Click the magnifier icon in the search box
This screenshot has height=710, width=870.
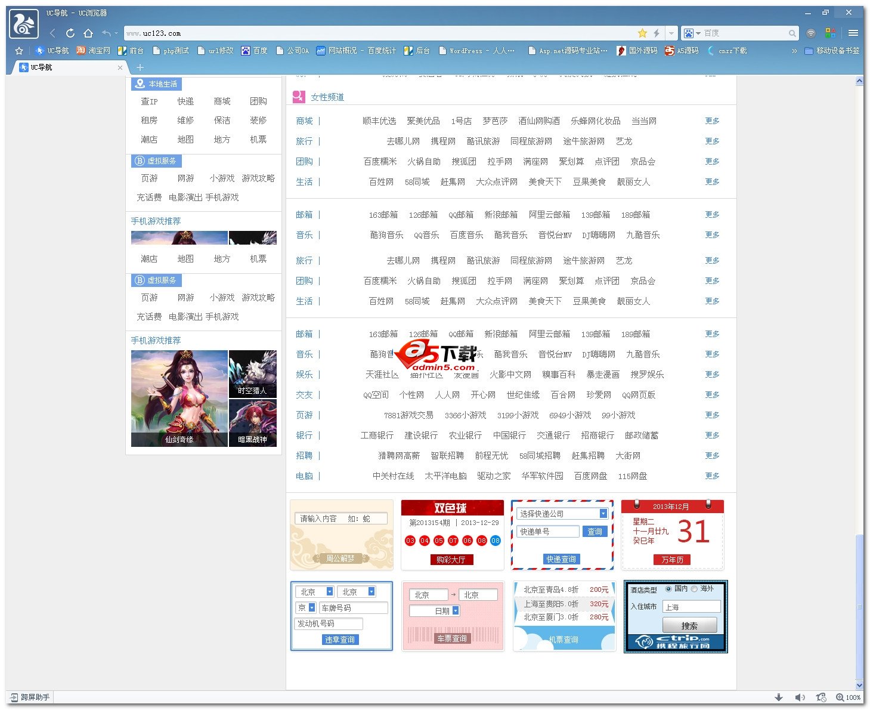click(792, 33)
